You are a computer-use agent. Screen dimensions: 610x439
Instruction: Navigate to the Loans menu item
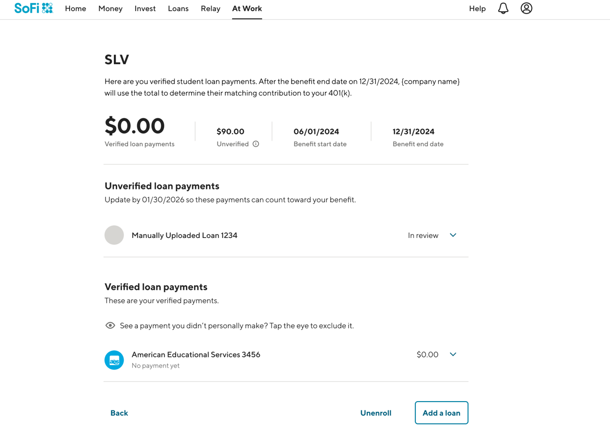pos(178,9)
